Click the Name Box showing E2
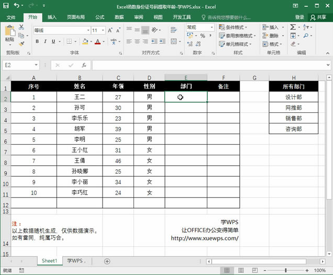The image size is (333, 275). tap(18, 65)
